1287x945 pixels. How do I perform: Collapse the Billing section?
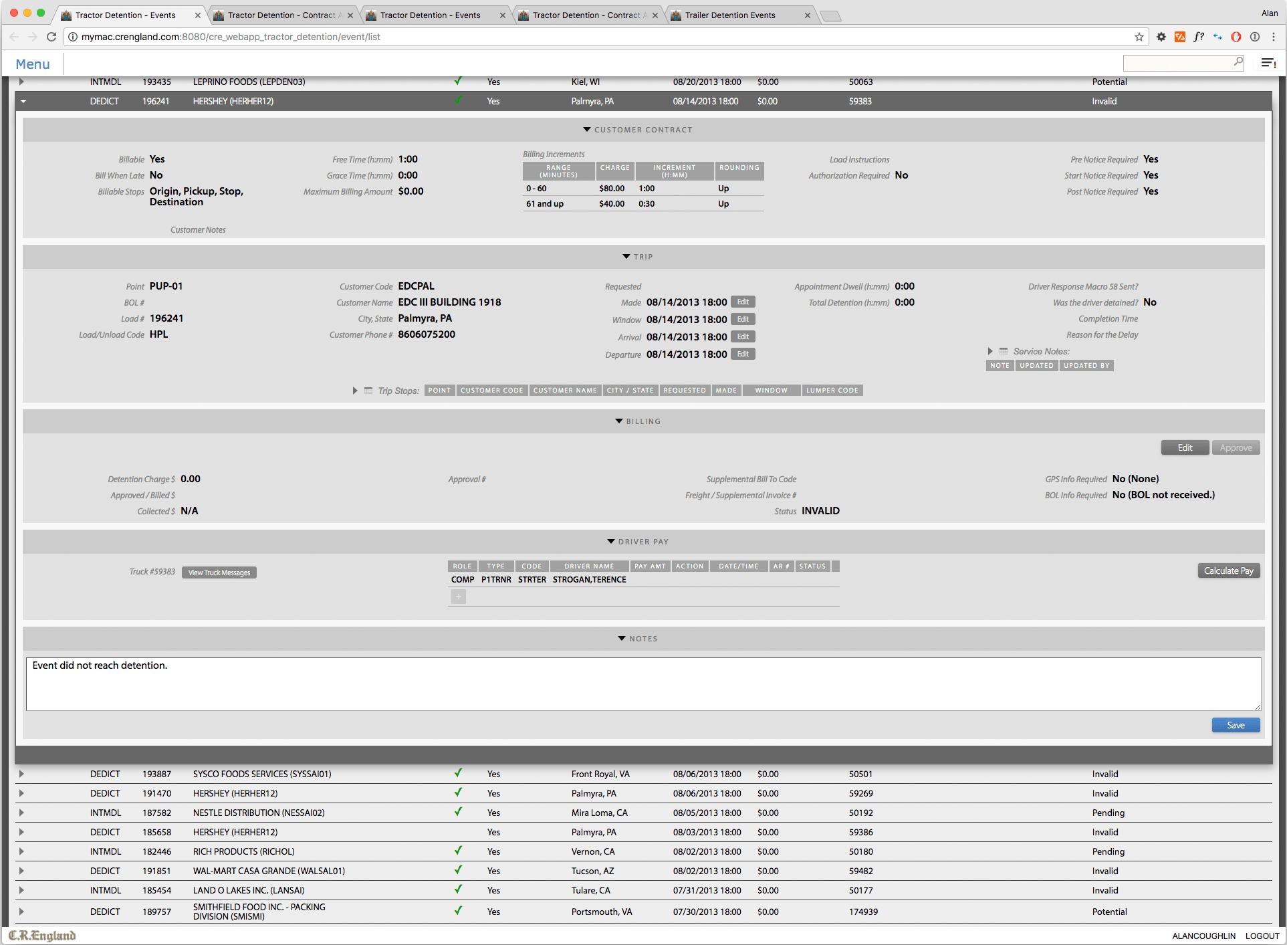[x=619, y=421]
